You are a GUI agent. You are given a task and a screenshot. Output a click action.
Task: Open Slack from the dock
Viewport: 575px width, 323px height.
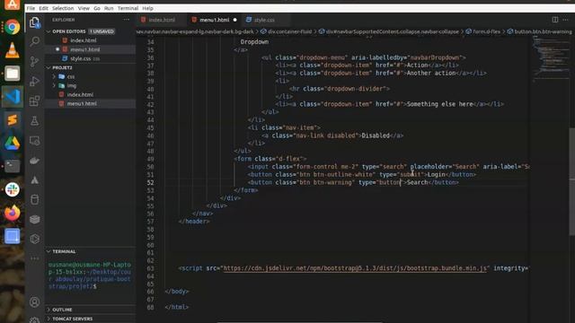tap(12, 189)
